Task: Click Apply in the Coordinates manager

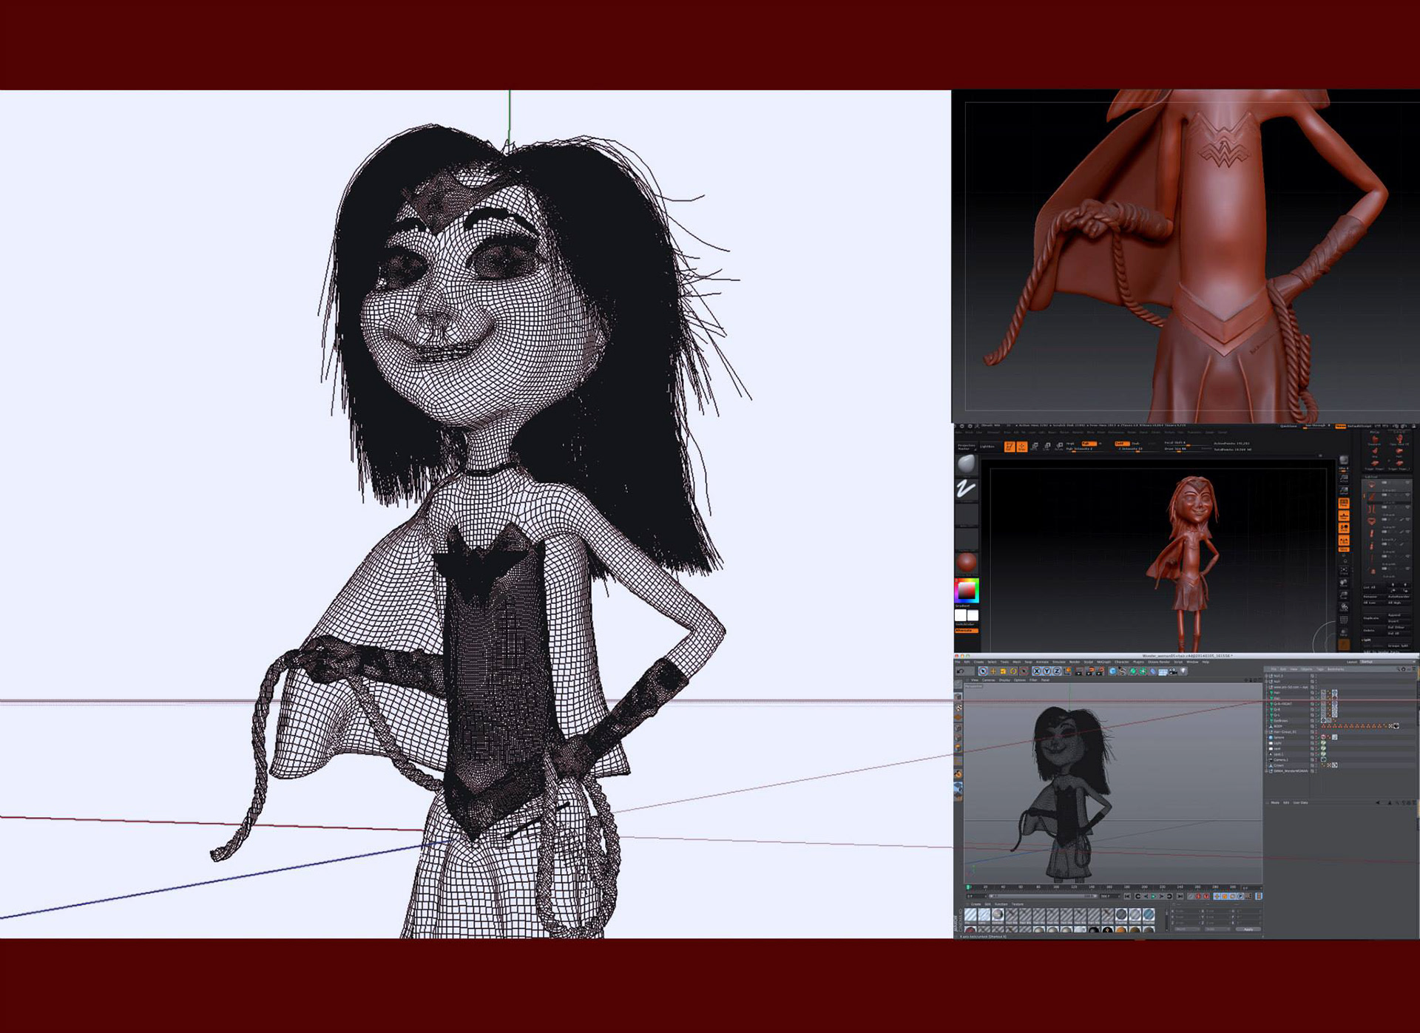Action: [x=1248, y=929]
